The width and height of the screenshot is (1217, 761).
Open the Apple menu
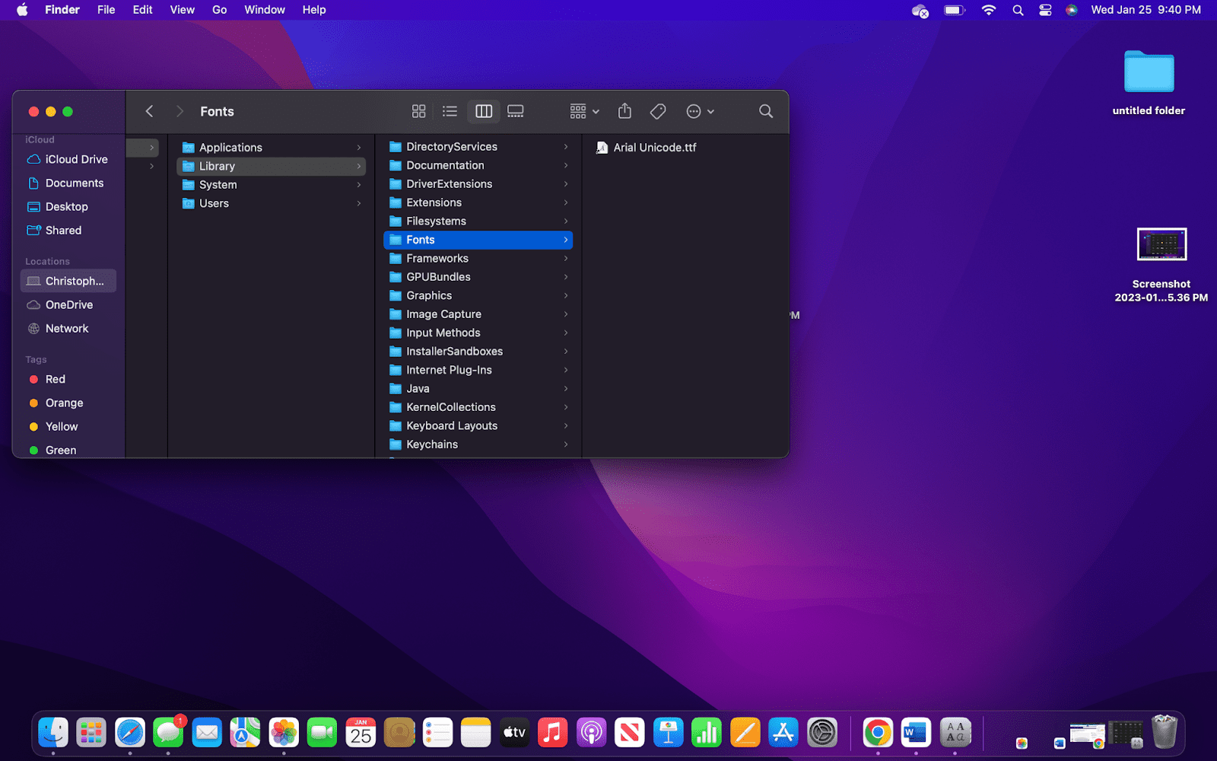point(22,10)
